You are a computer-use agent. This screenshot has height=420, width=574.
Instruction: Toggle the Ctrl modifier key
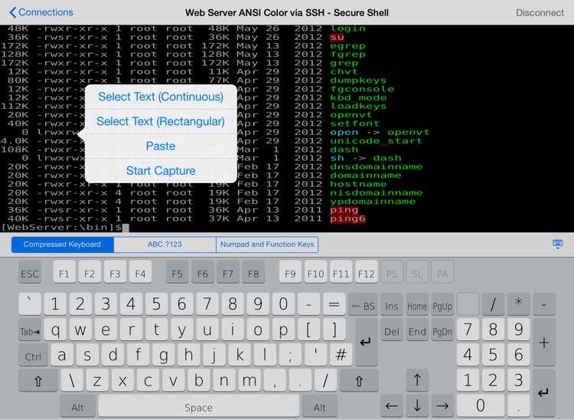[33, 355]
